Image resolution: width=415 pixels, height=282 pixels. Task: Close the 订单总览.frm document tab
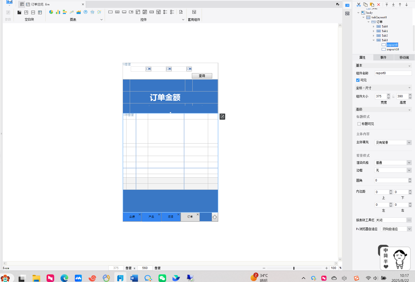pos(83,4)
